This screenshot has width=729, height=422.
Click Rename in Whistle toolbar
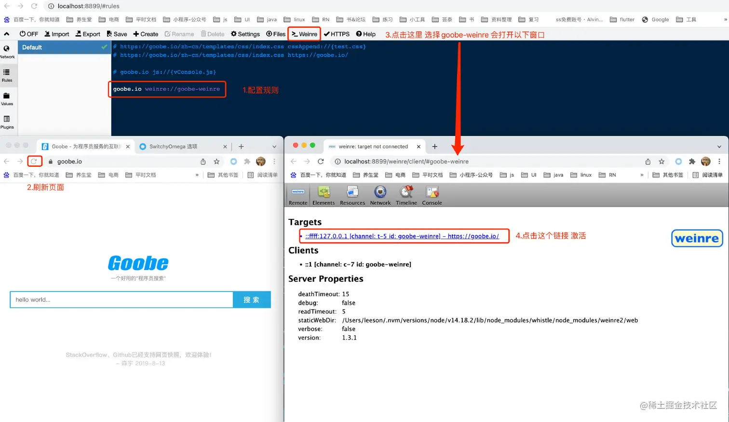pos(179,34)
